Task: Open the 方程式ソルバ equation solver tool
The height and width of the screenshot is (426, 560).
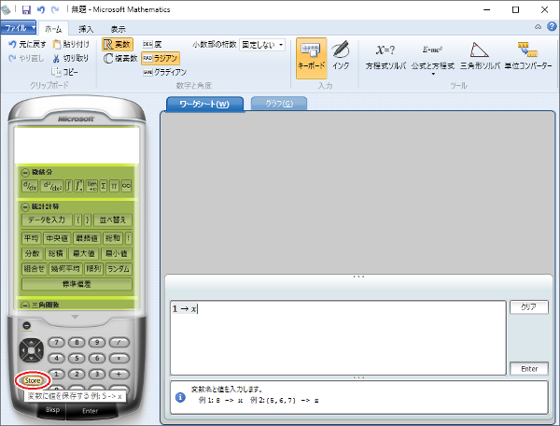Action: [x=385, y=56]
